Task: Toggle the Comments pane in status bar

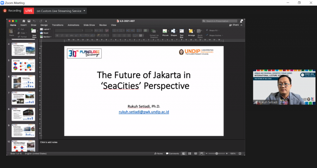Action: (172, 153)
